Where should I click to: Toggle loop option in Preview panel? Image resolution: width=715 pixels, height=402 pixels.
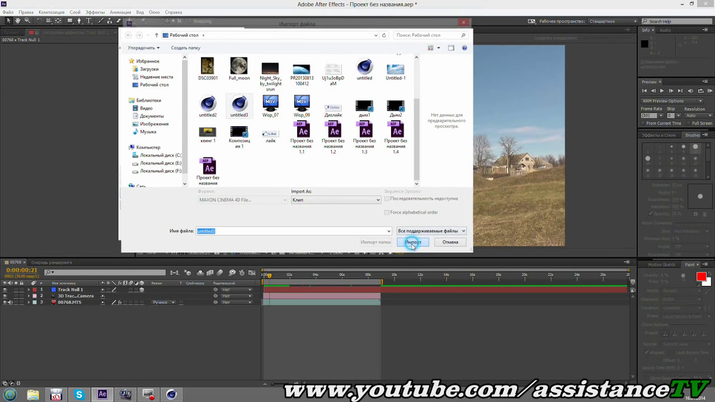(700, 90)
